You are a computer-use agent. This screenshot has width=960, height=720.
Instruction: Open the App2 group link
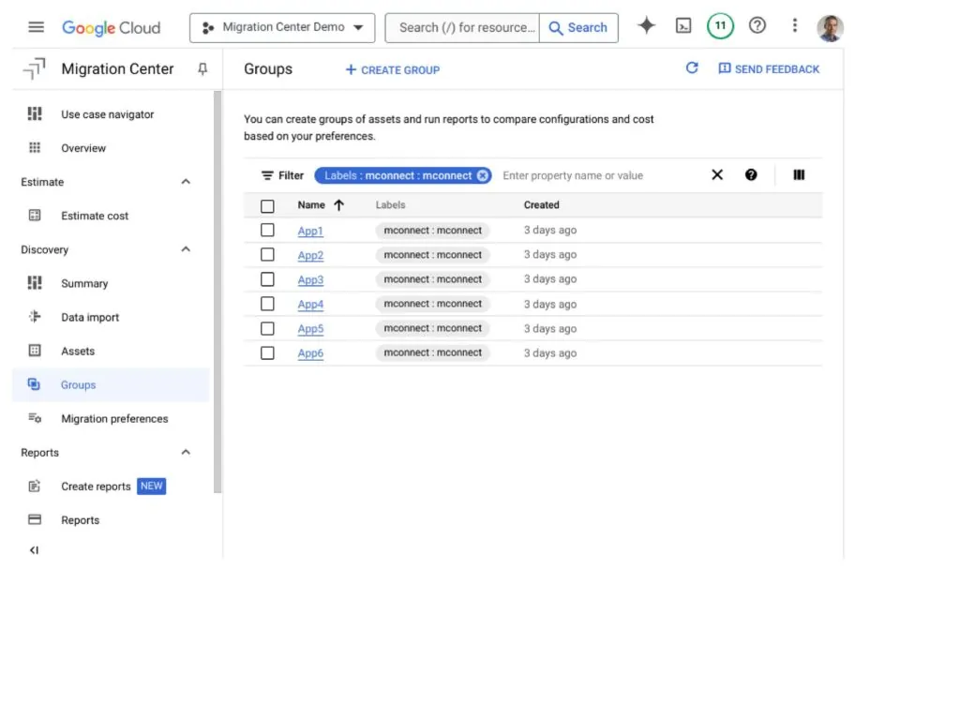[x=310, y=255]
